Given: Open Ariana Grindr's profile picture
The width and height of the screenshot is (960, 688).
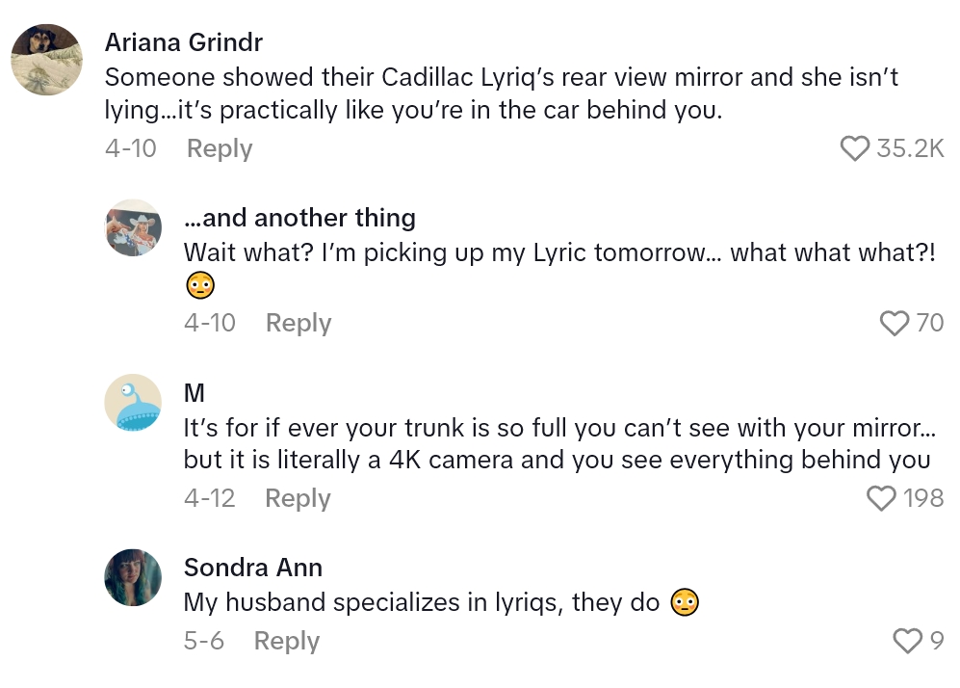Looking at the screenshot, I should click(x=46, y=60).
